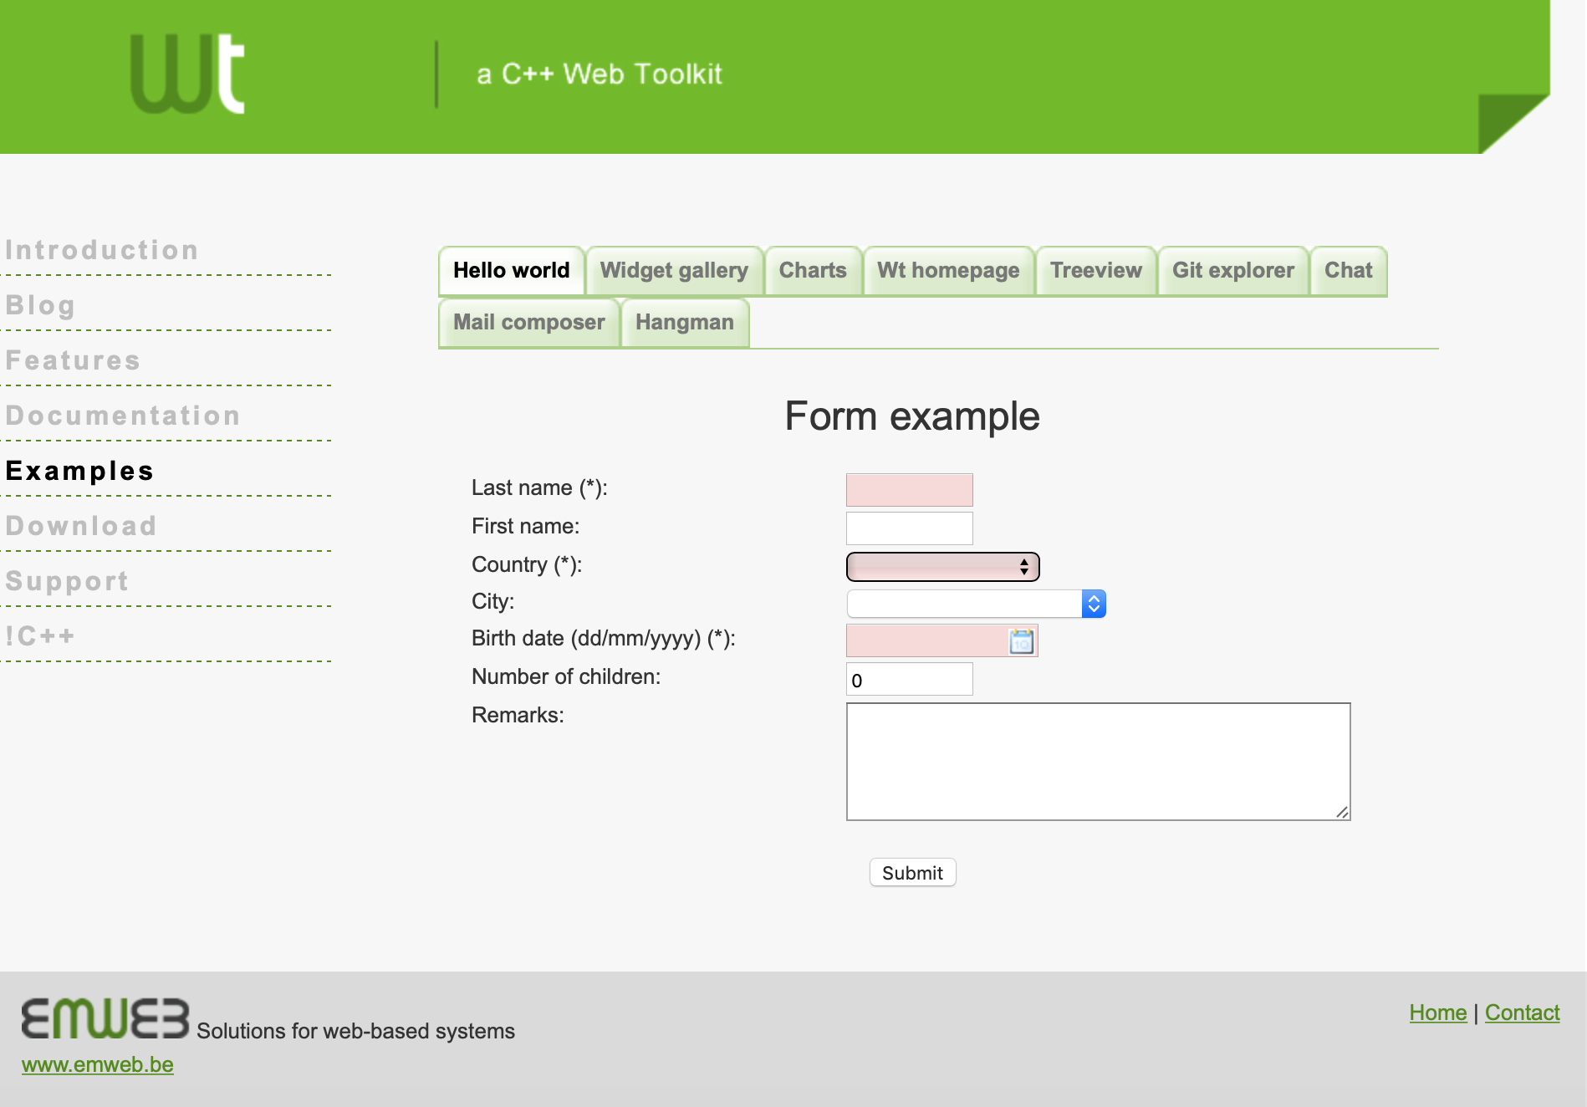Switch to Mail composer tab

[528, 323]
